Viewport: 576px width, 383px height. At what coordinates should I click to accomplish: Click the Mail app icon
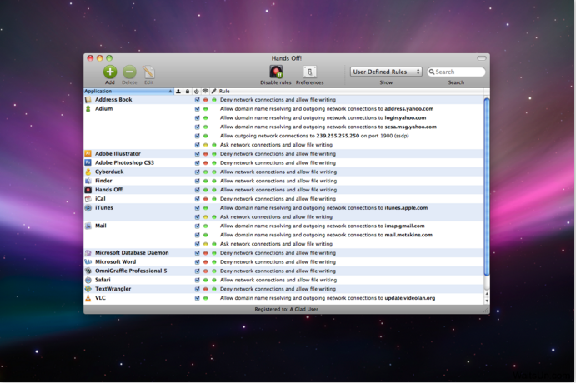[88, 226]
